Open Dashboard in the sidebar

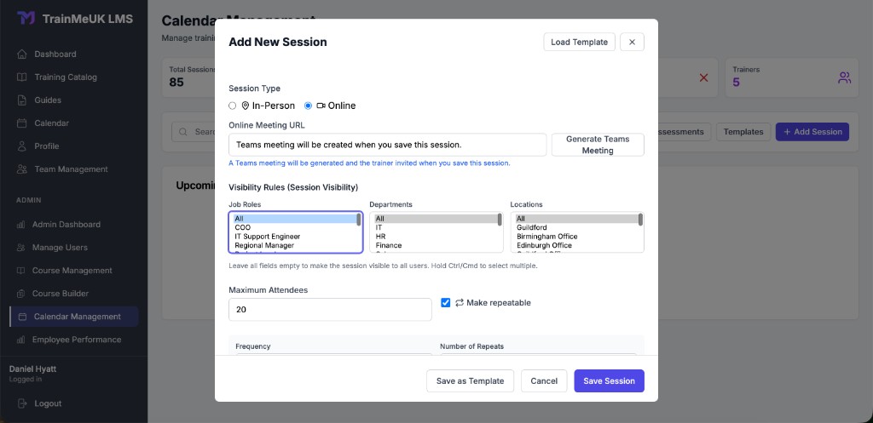pyautogui.click(x=55, y=54)
